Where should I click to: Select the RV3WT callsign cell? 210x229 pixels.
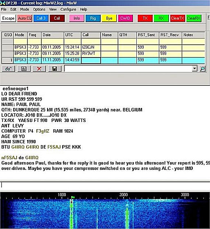tap(91, 54)
